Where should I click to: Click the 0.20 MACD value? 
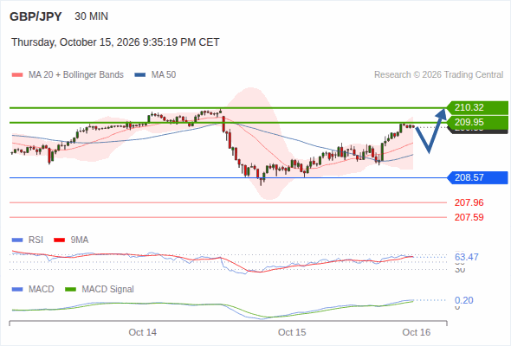point(464,300)
